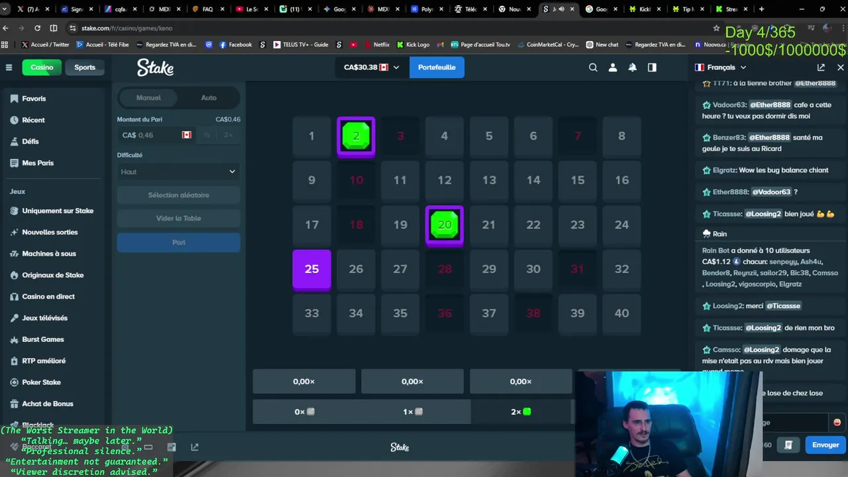The width and height of the screenshot is (848, 477).
Task: Close the chat panel
Action: click(841, 67)
